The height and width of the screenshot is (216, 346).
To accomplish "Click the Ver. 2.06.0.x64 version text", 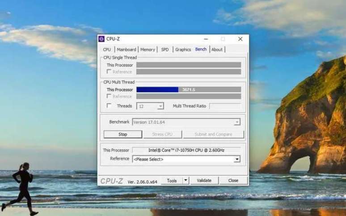I will [142, 182].
